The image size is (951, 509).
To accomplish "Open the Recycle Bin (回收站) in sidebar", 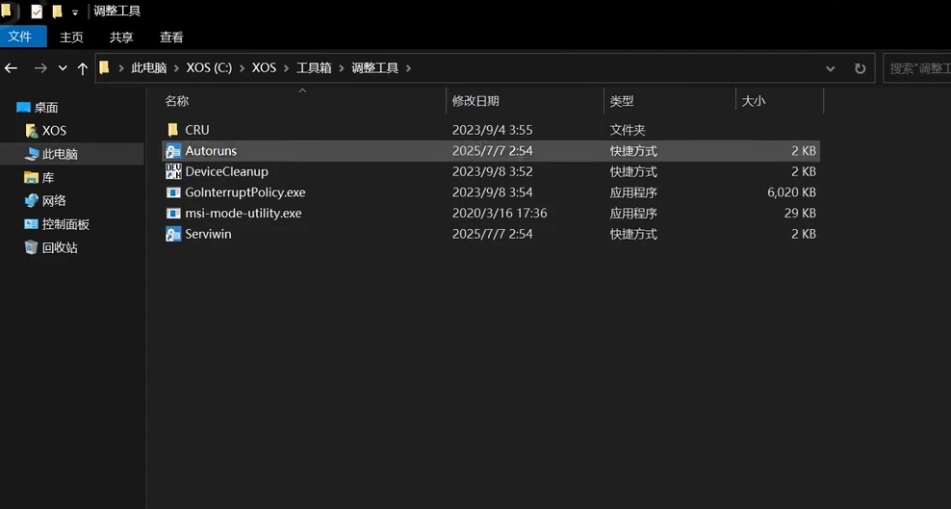I will click(60, 247).
